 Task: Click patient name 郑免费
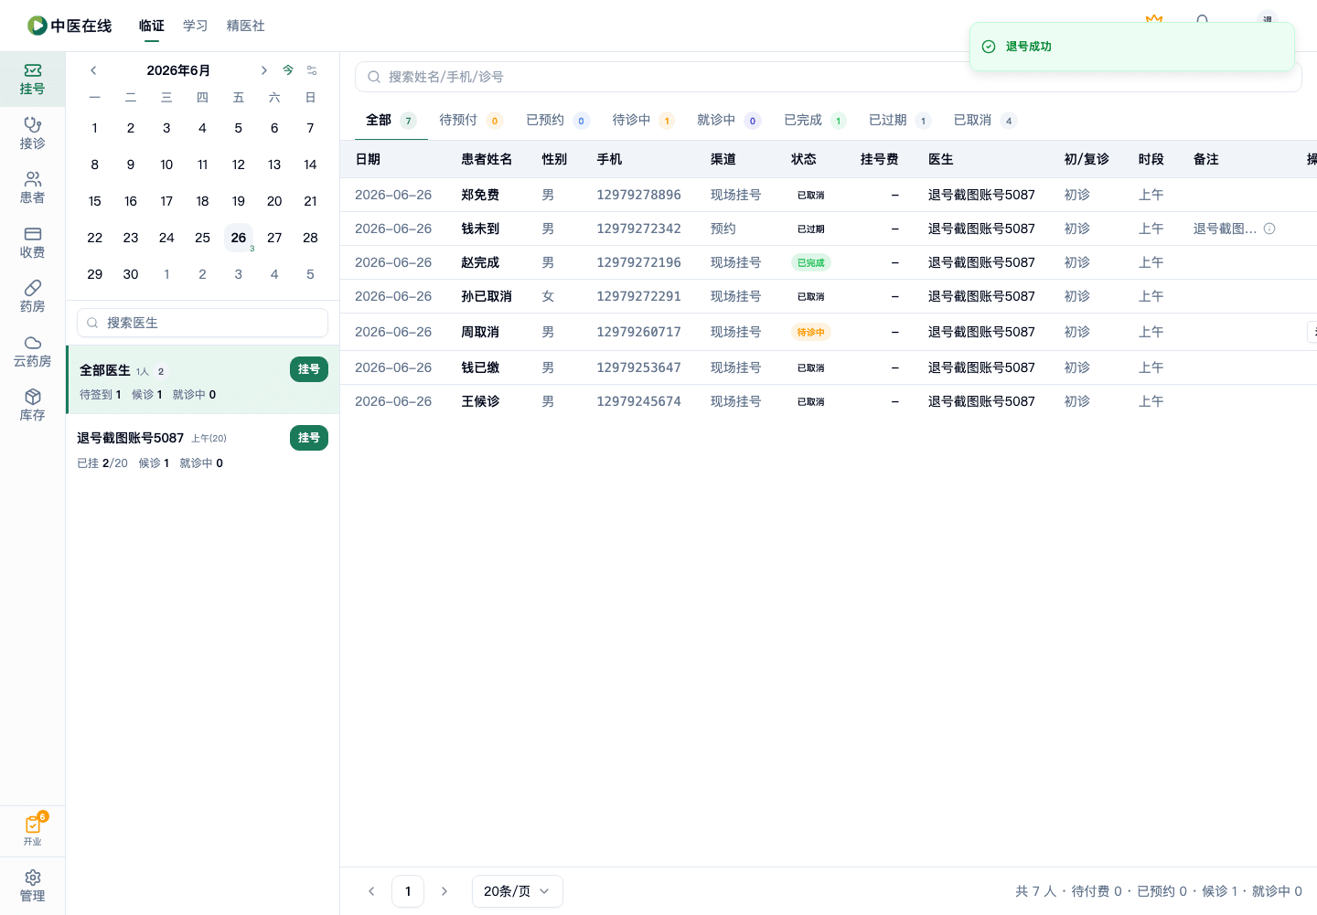(480, 195)
